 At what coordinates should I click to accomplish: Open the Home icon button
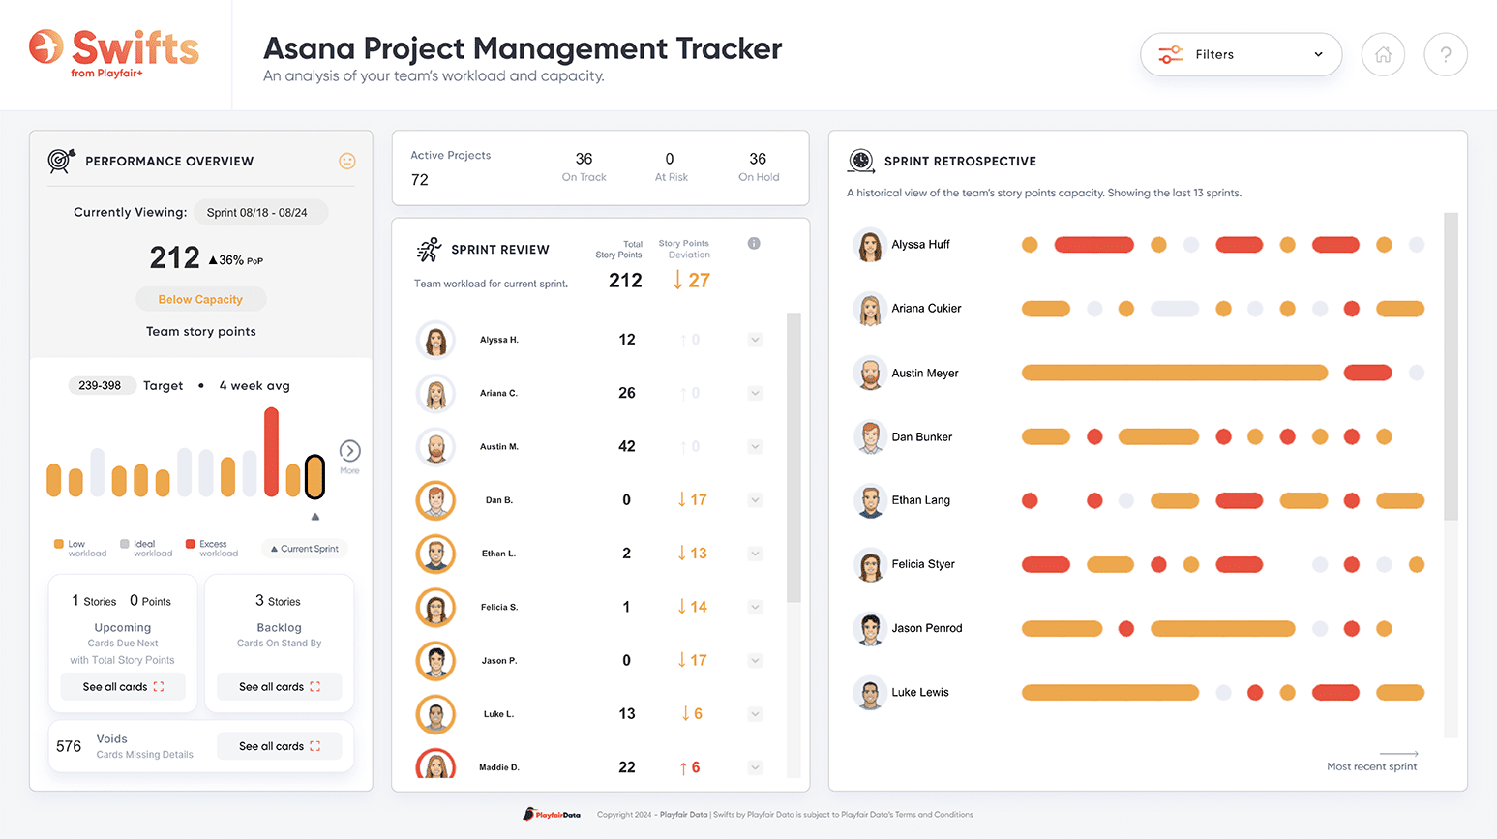(1383, 55)
